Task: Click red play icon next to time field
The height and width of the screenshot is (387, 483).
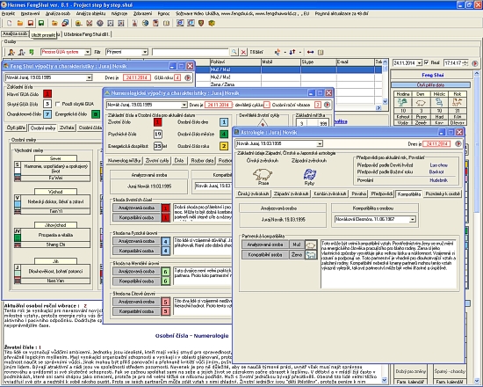Action: coord(475,63)
